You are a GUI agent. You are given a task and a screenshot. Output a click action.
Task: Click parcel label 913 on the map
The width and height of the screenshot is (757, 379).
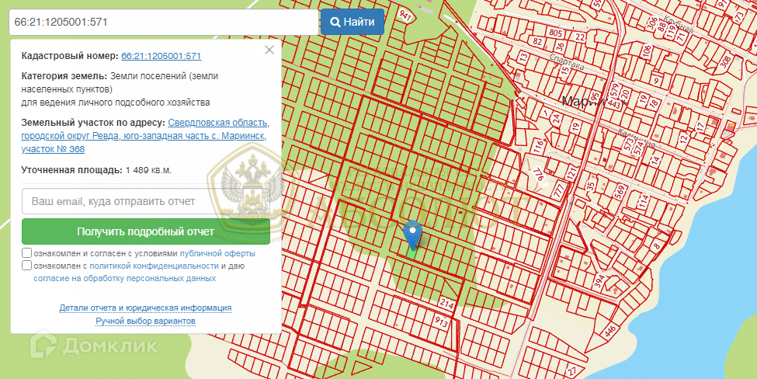pos(441,324)
